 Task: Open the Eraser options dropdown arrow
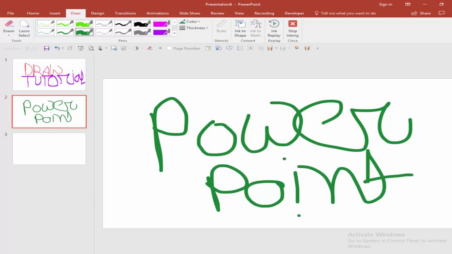9,36
